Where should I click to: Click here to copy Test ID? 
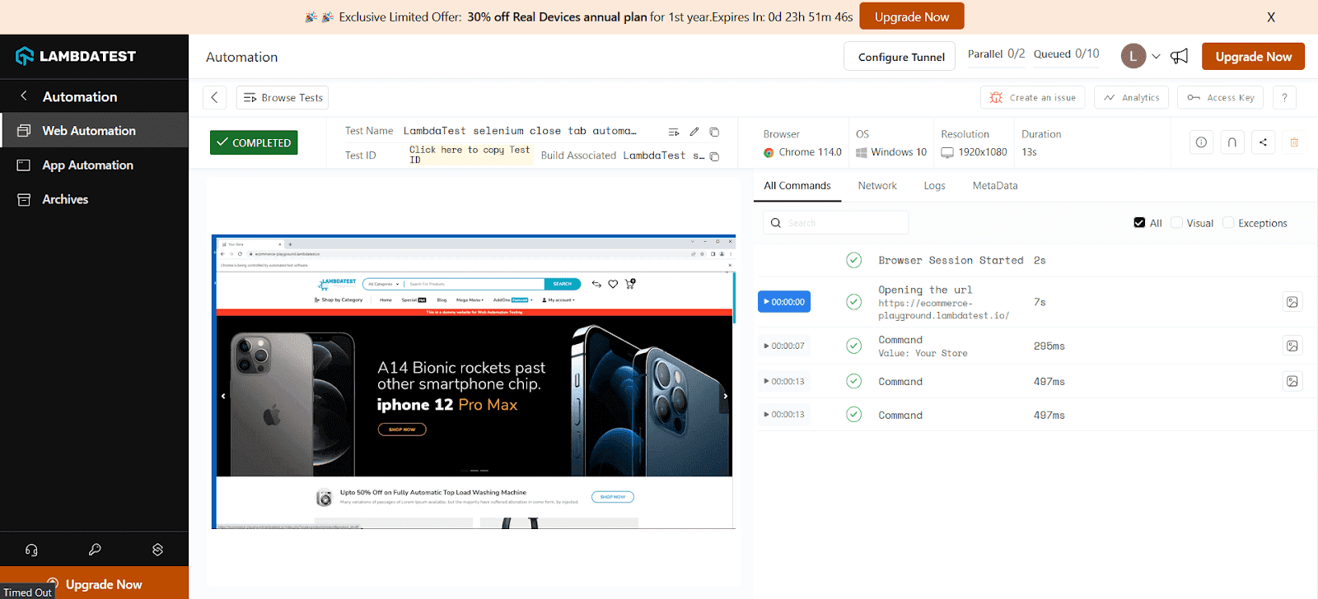pyautogui.click(x=470, y=155)
